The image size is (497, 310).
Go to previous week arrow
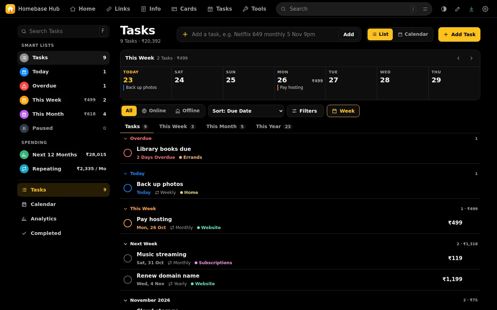point(458,58)
